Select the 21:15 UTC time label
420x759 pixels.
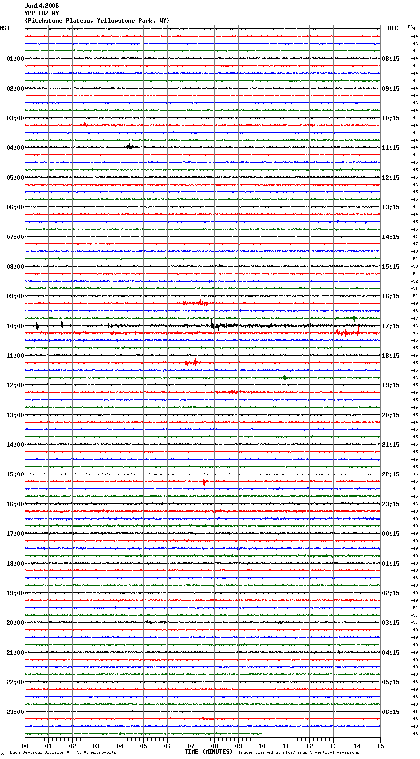click(391, 445)
